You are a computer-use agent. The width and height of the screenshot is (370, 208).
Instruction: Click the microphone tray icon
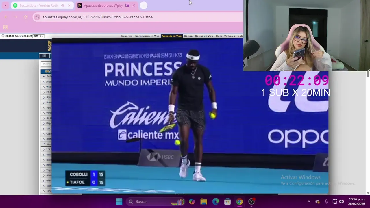326,202
